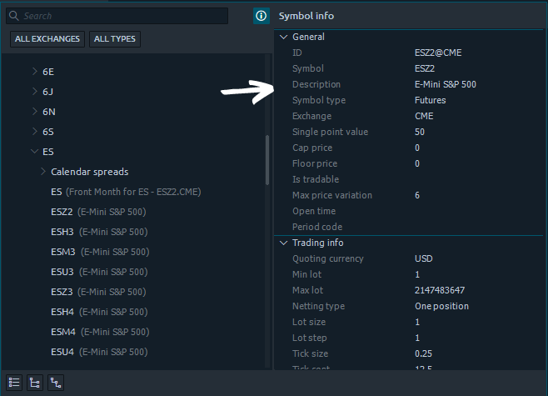Viewport: 548px width, 396px height.
Task: Click the Max lot value 2147483647
Action: [440, 290]
